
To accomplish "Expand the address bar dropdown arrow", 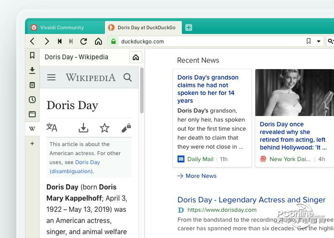I will [319, 41].
